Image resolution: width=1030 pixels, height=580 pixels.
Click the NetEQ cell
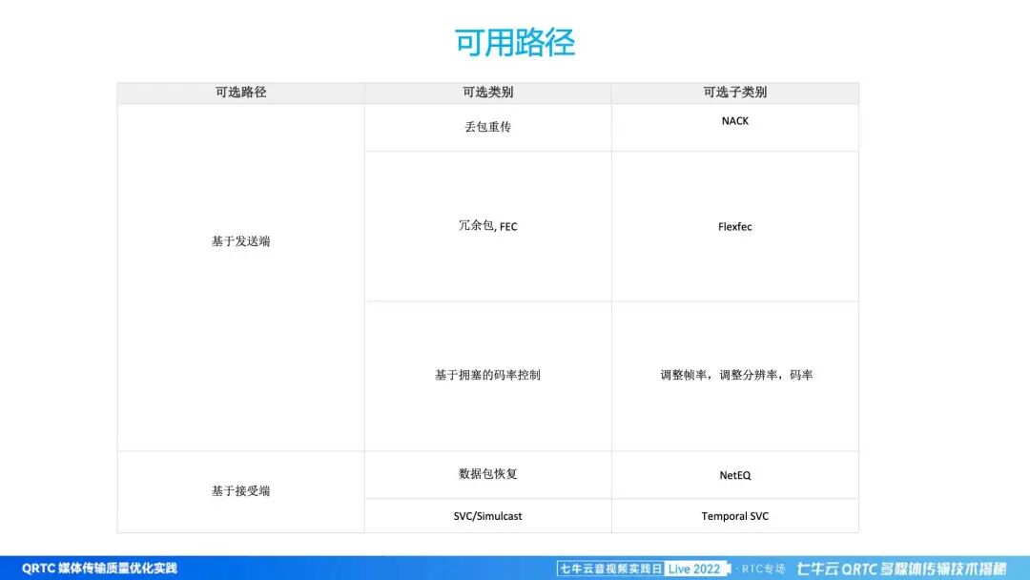[734, 473]
